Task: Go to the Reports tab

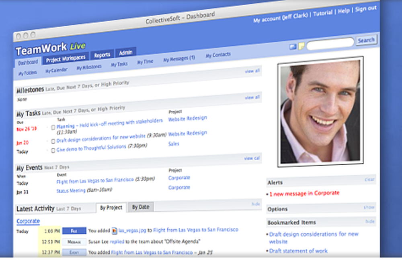Action: tap(102, 55)
